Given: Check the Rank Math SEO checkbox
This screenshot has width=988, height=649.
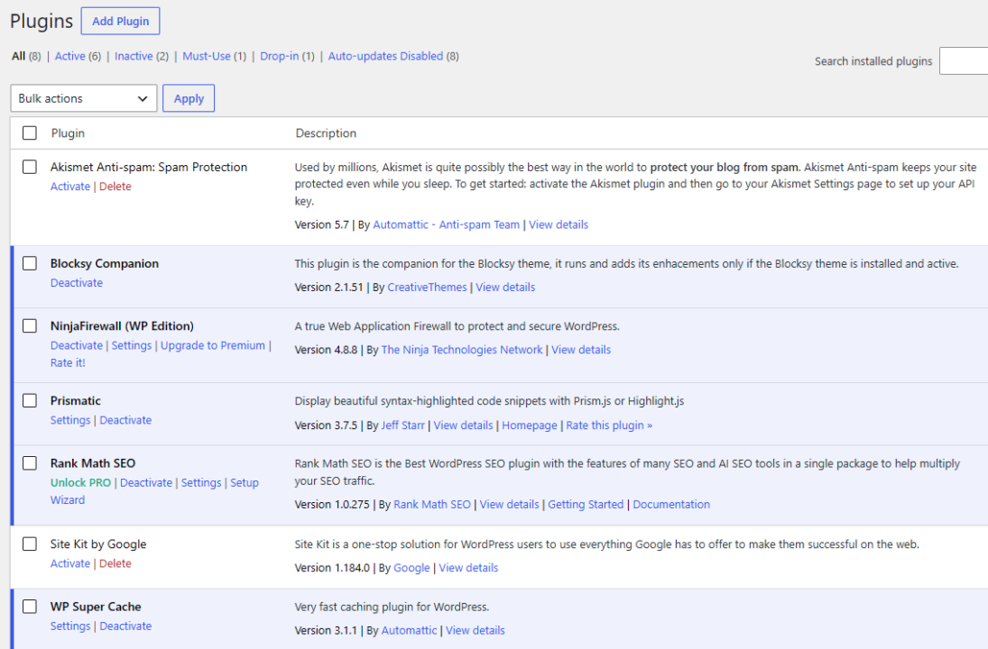Looking at the screenshot, I should click(x=30, y=462).
